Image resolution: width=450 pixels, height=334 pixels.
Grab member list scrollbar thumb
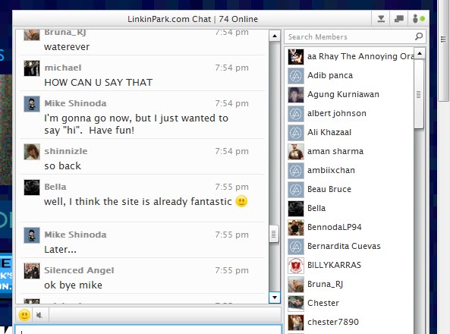419,94
